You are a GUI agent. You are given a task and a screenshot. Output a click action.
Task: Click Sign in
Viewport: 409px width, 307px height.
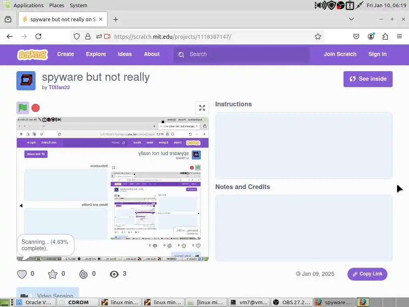pos(377,54)
